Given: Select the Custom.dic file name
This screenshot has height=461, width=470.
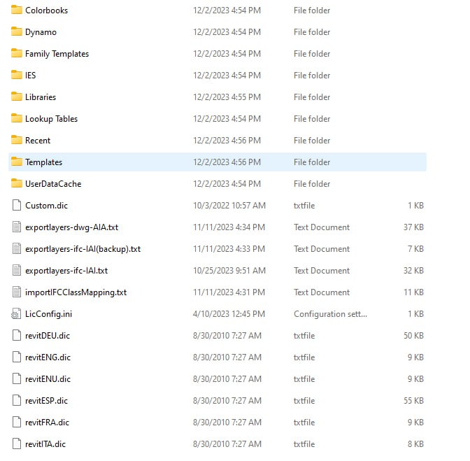Looking at the screenshot, I should coord(46,206).
